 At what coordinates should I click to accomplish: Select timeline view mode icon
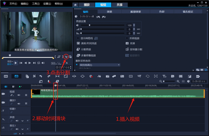point(16,76)
